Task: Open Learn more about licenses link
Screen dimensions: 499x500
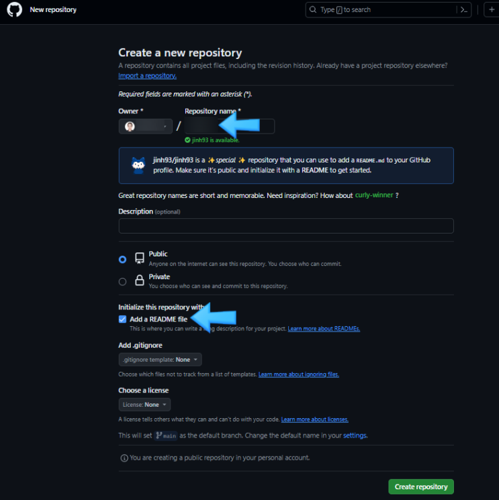Action: point(314,419)
